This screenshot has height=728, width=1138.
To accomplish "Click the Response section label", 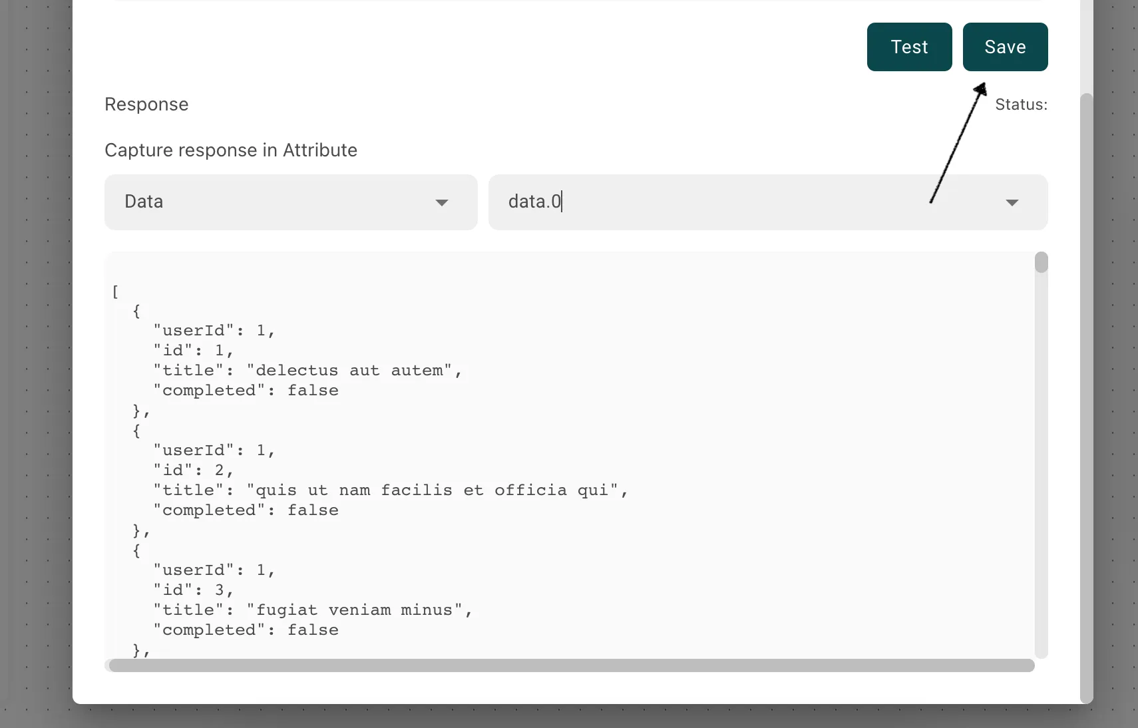I will click(146, 104).
